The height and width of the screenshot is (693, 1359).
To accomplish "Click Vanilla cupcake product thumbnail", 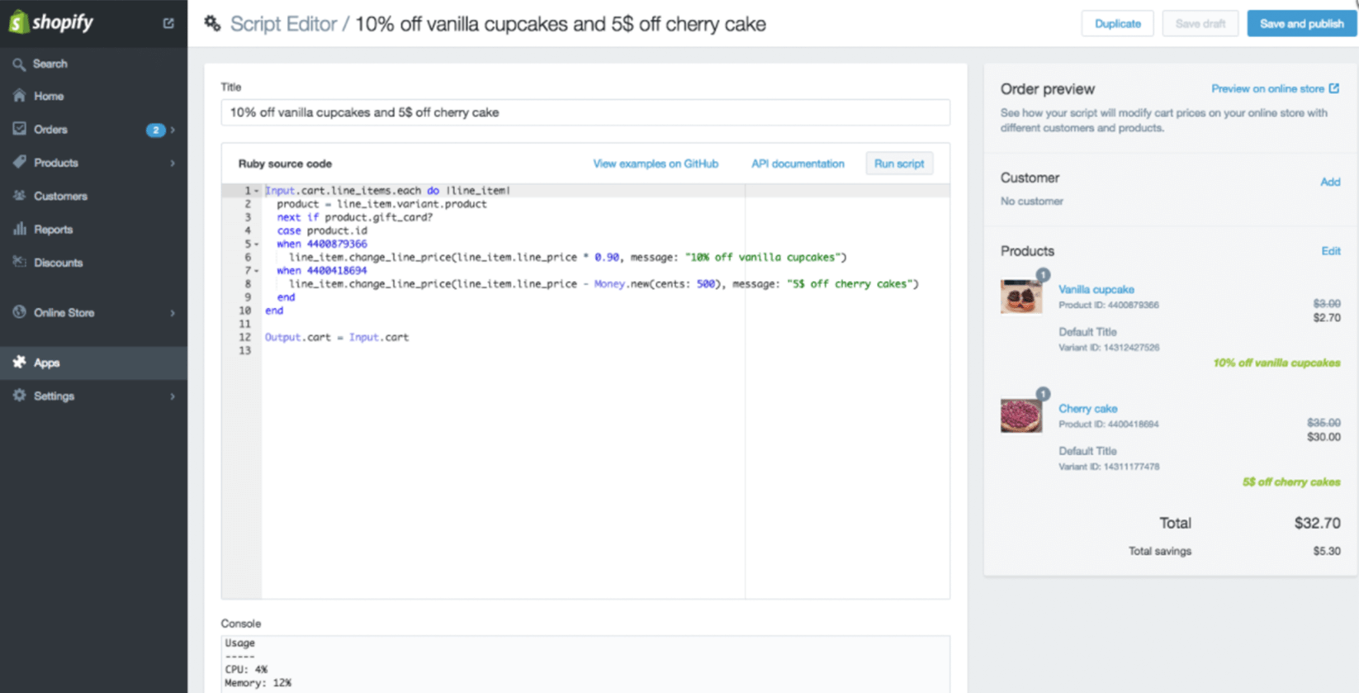I will [x=1021, y=296].
